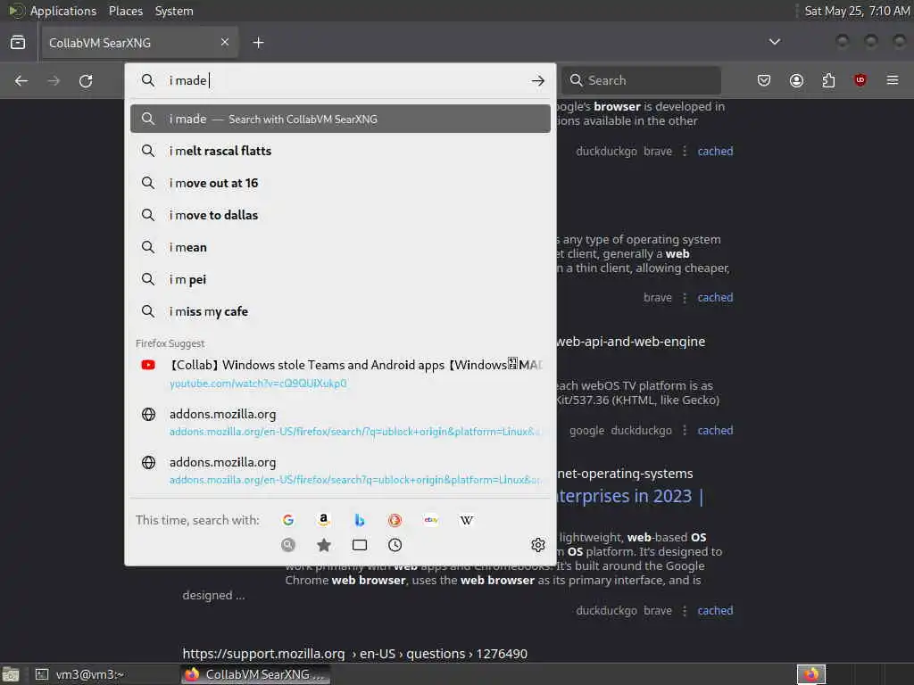
Task: Search this time with Wikipedia
Action: click(466, 520)
